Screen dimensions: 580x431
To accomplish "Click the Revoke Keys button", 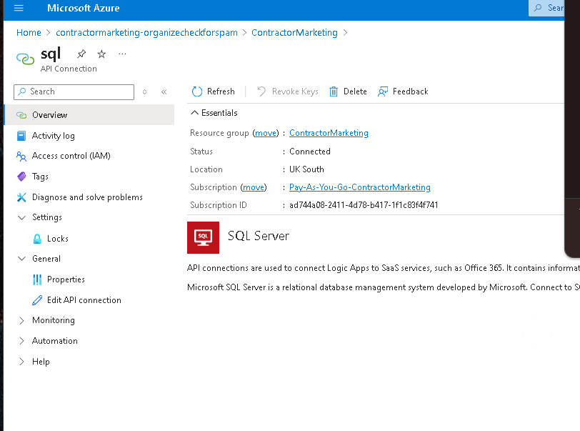I will [287, 91].
